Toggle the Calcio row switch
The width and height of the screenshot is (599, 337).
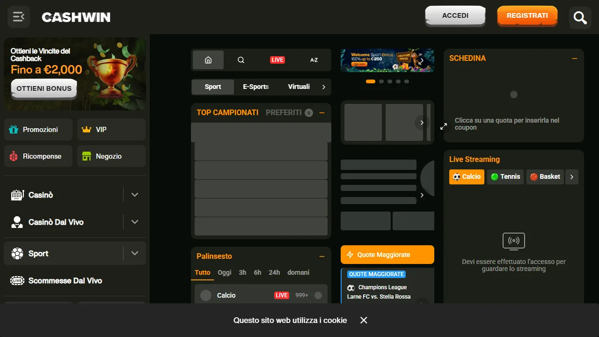pos(318,295)
